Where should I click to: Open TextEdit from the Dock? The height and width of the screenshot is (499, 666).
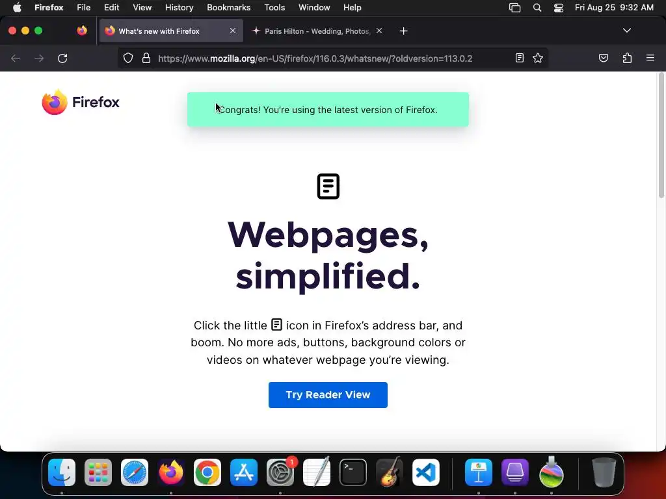tap(317, 472)
